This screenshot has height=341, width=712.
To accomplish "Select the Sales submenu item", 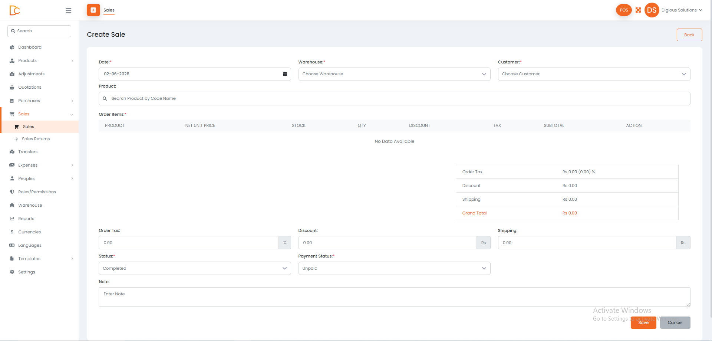I will tap(40, 127).
